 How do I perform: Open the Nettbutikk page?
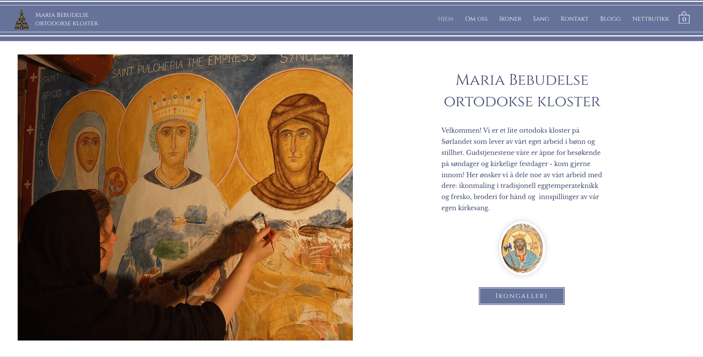650,19
